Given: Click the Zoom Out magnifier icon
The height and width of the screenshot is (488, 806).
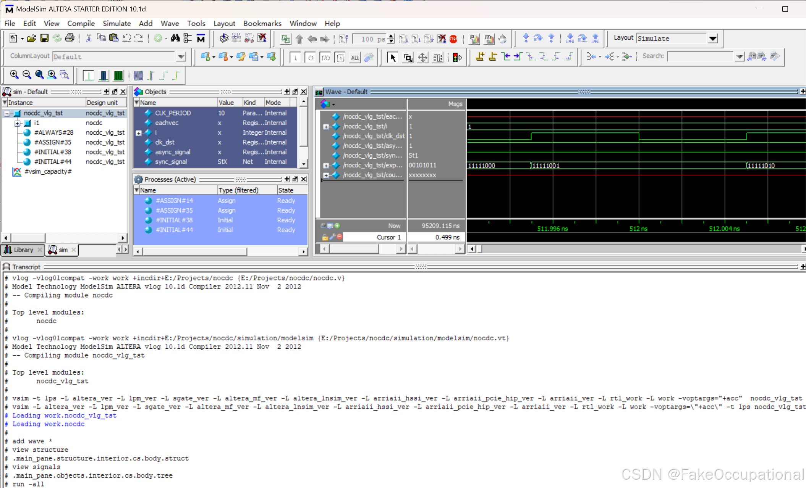Looking at the screenshot, I should [x=27, y=75].
